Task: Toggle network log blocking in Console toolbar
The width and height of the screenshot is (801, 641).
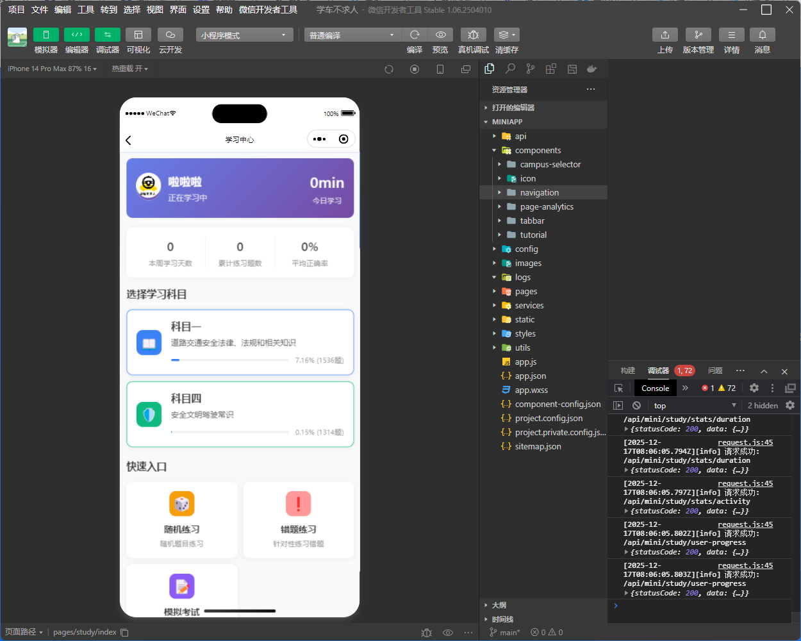Action: click(636, 405)
